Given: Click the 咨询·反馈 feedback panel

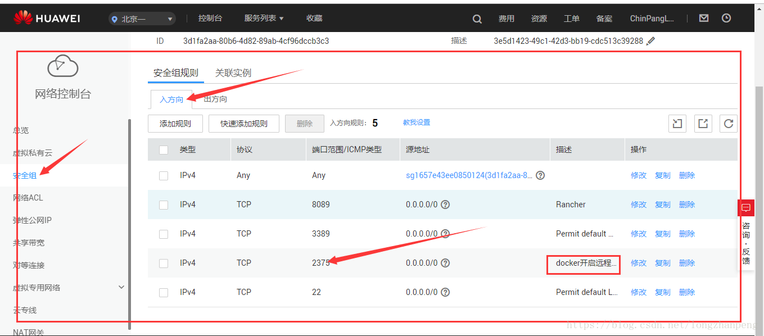Looking at the screenshot, I should [746, 244].
